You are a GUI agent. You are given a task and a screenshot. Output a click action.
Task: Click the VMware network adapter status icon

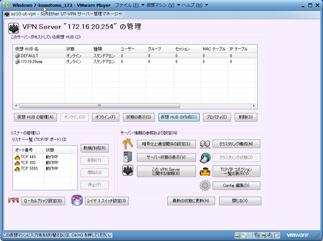[x=257, y=235]
